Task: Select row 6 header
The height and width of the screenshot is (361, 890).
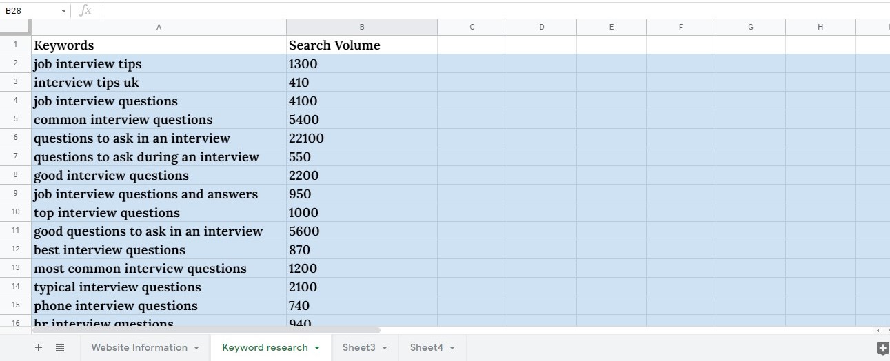Action: (15, 138)
